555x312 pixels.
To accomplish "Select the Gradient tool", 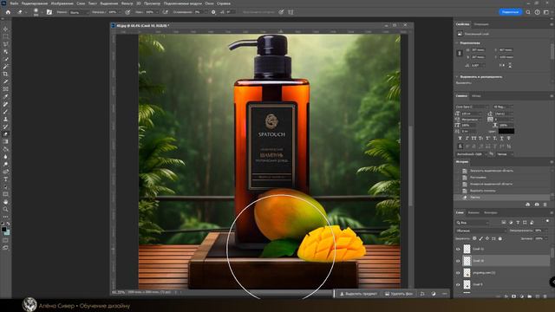I will point(5,141).
